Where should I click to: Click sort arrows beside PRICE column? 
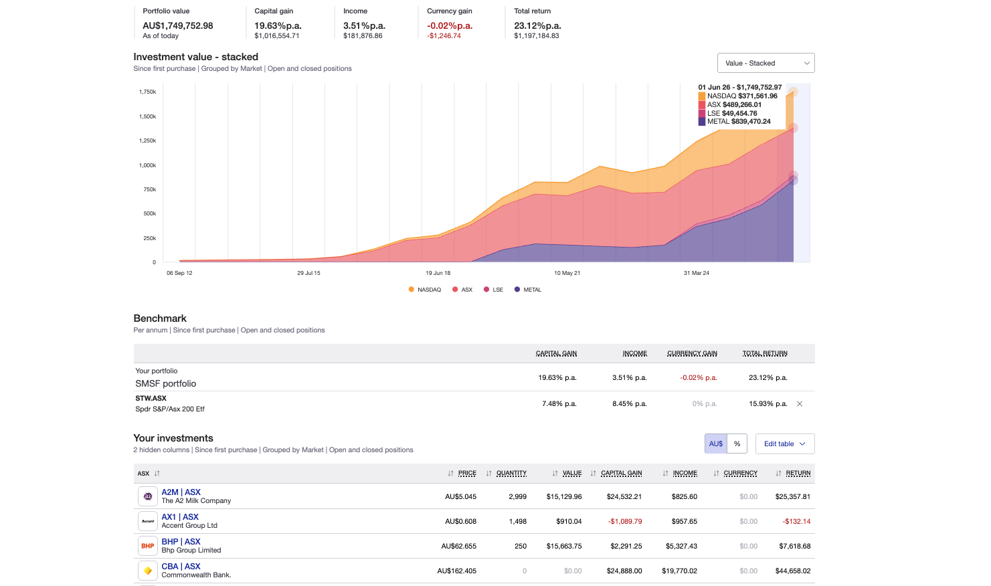(x=450, y=473)
